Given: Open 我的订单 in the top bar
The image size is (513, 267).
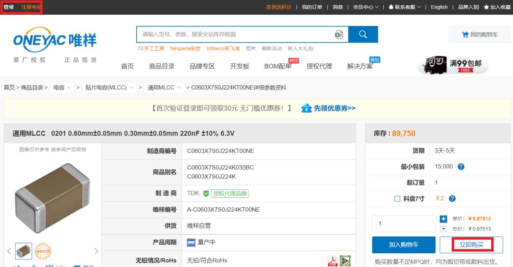Looking at the screenshot, I should pos(312,7).
